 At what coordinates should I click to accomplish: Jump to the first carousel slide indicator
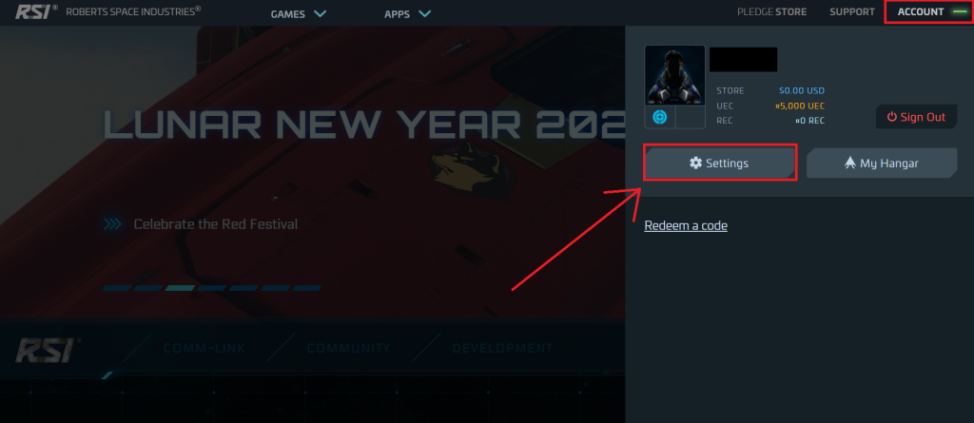point(117,288)
